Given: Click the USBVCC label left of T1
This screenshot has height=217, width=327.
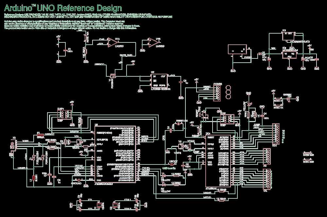Looking at the screenshot, I should 99,64.
